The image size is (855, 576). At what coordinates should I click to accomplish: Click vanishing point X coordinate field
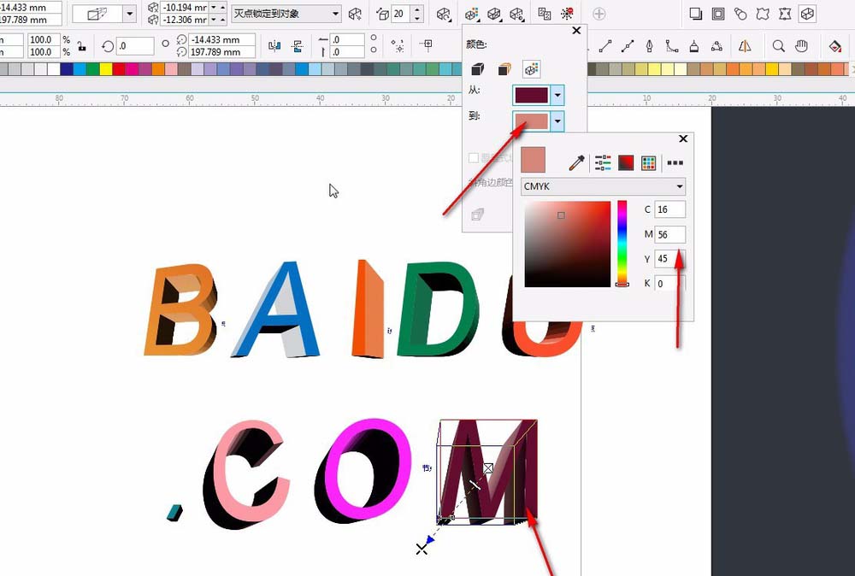[x=185, y=8]
